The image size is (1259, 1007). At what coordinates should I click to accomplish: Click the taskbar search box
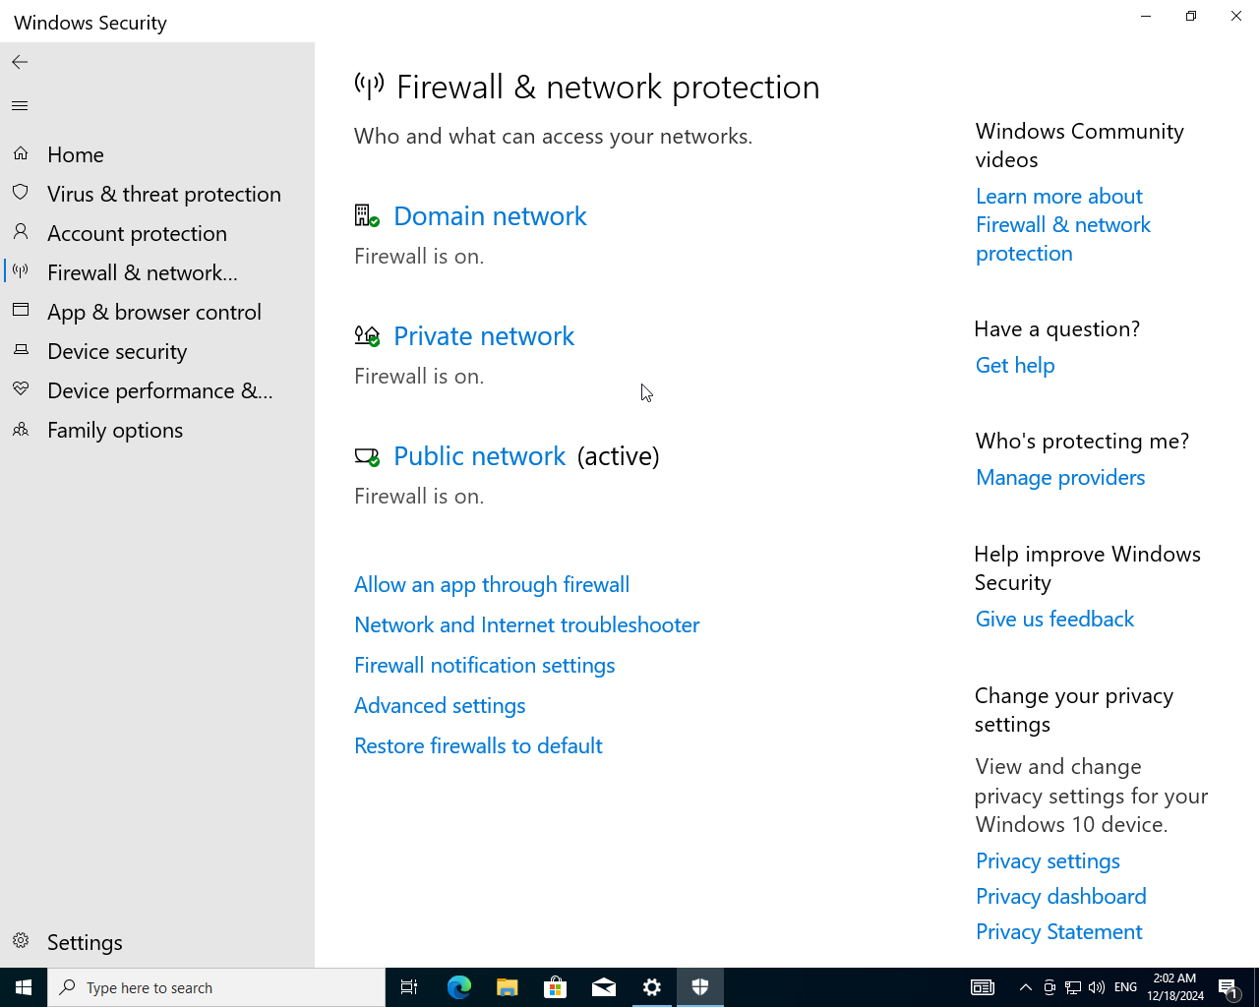216,987
